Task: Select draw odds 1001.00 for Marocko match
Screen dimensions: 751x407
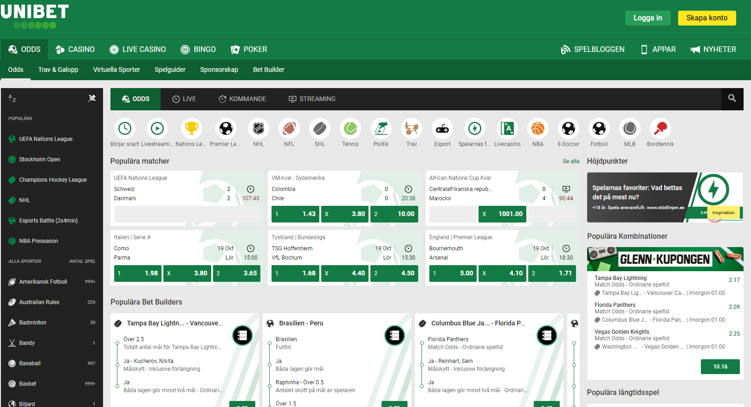Action: 503,214
